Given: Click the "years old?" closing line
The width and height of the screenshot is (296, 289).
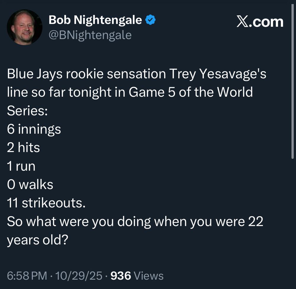Looking at the screenshot, I should tap(38, 240).
